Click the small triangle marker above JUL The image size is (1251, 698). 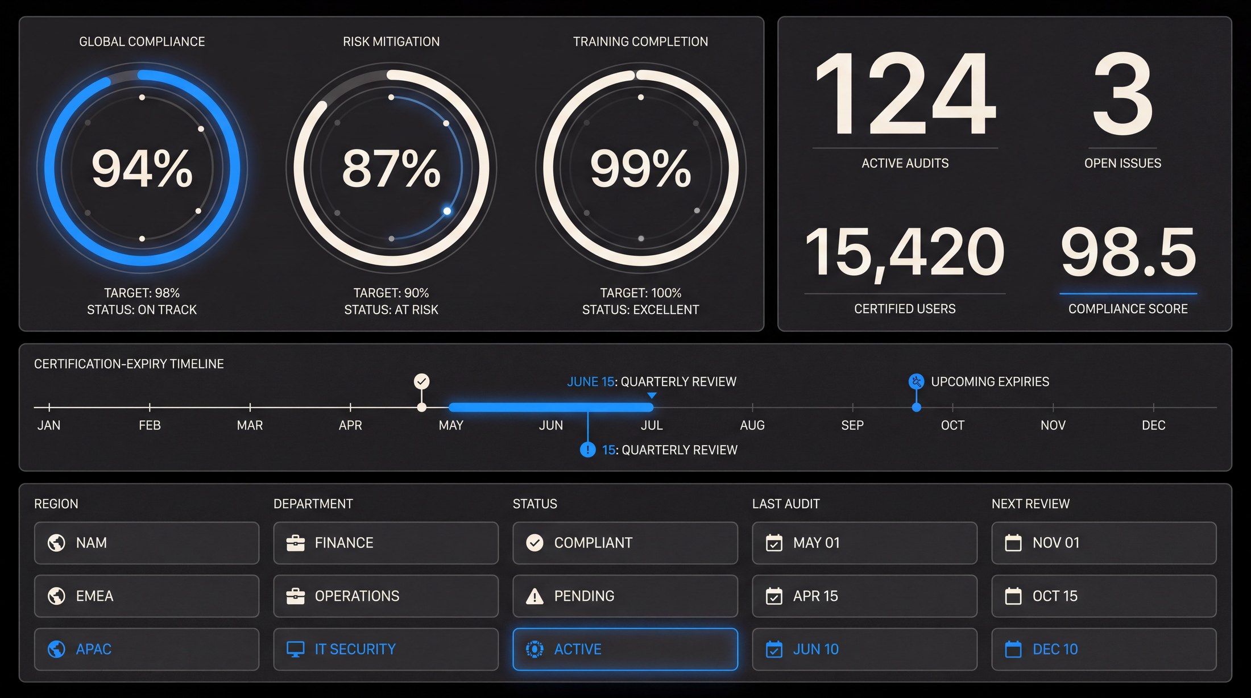652,395
